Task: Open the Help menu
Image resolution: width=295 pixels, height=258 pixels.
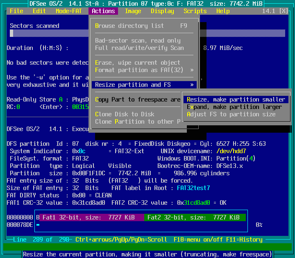Action: pos(223,11)
